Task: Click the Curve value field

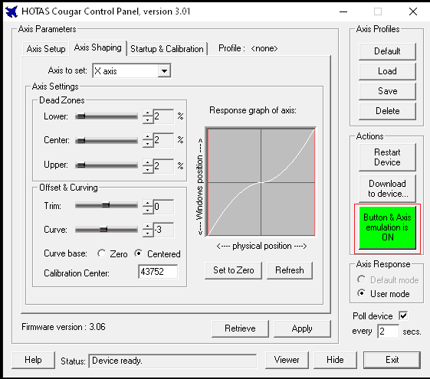Action: pos(163,230)
